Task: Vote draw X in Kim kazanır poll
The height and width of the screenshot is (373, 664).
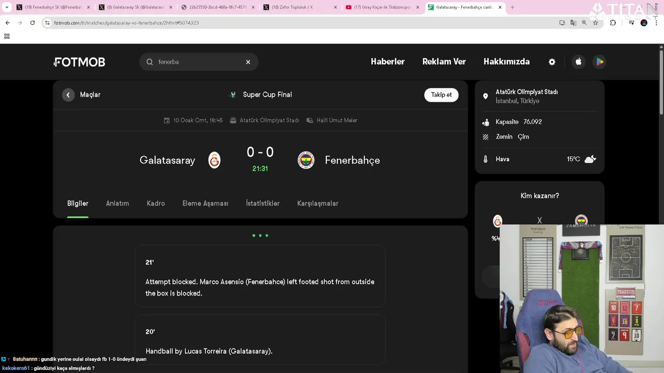Action: coord(539,220)
